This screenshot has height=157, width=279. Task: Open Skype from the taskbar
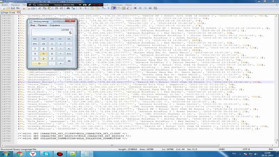click(x=46, y=154)
